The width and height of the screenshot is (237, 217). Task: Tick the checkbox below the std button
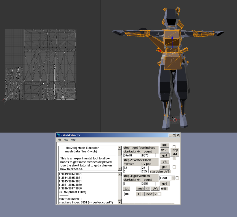point(174,158)
